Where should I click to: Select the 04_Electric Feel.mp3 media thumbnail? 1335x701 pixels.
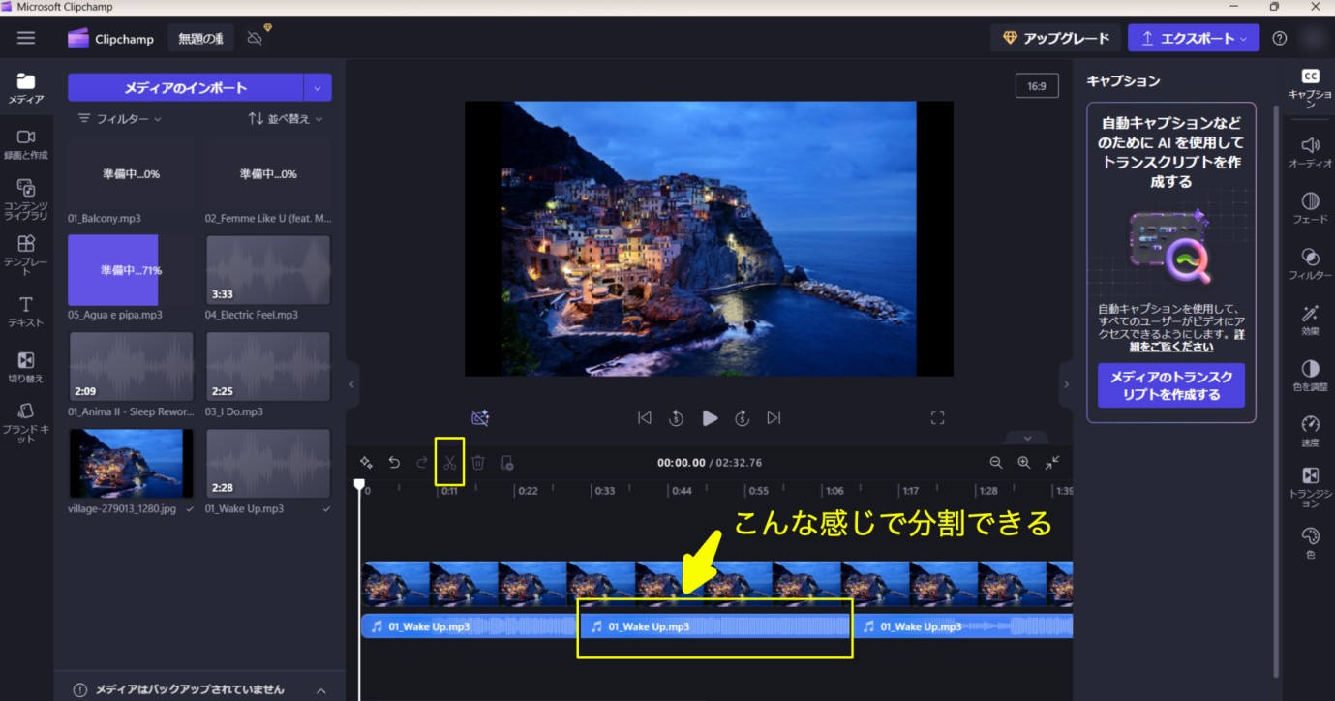pyautogui.click(x=268, y=270)
